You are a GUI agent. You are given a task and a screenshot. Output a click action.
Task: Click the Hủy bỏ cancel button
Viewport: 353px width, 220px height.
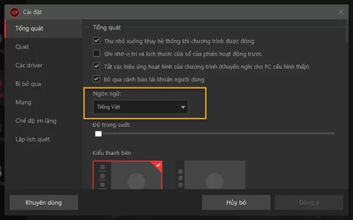pos(236,202)
